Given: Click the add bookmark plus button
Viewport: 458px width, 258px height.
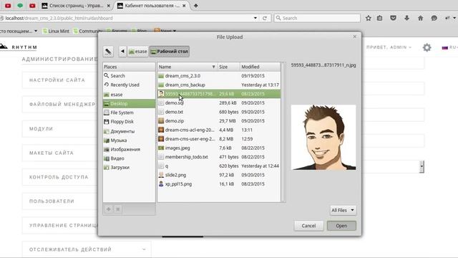Looking at the screenshot, I should pos(108,209).
